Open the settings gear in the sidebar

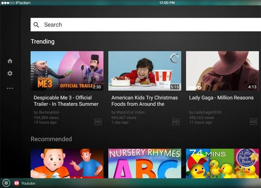(10, 73)
